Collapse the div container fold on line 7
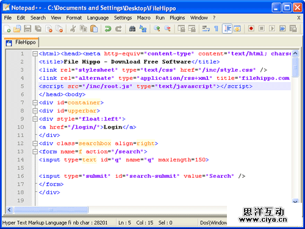This screenshot has height=229, width=305. tap(35, 103)
